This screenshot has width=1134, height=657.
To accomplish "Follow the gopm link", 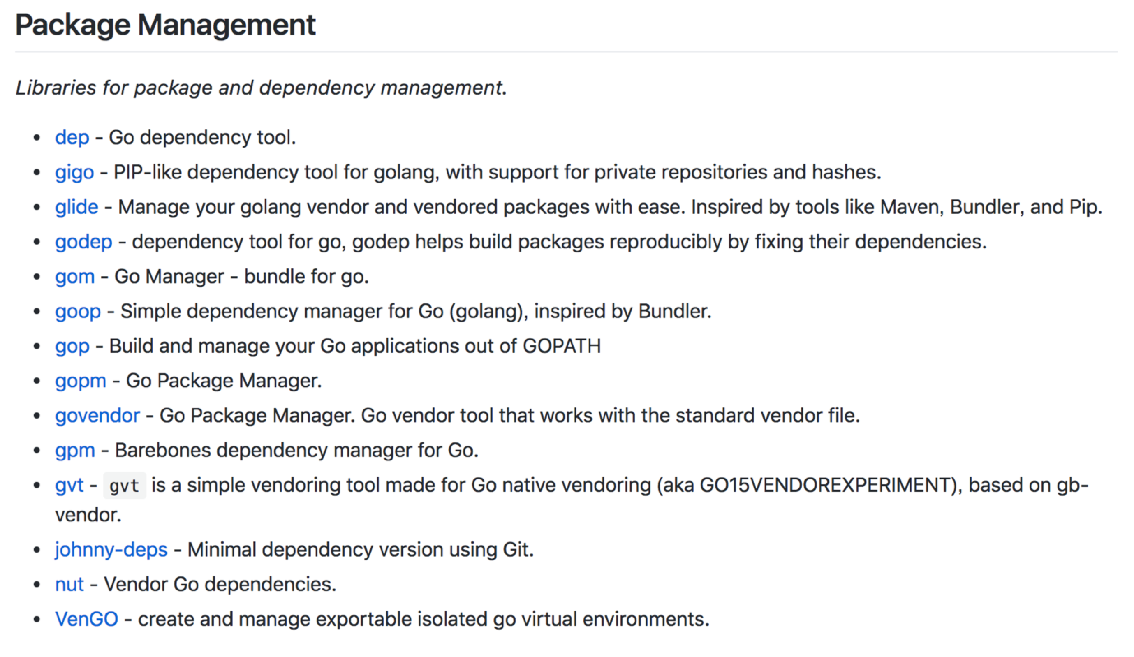I will pyautogui.click(x=81, y=381).
